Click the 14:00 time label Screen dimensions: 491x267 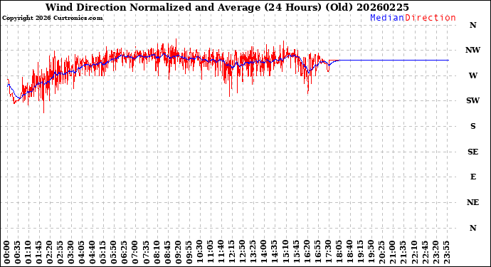[264, 252]
